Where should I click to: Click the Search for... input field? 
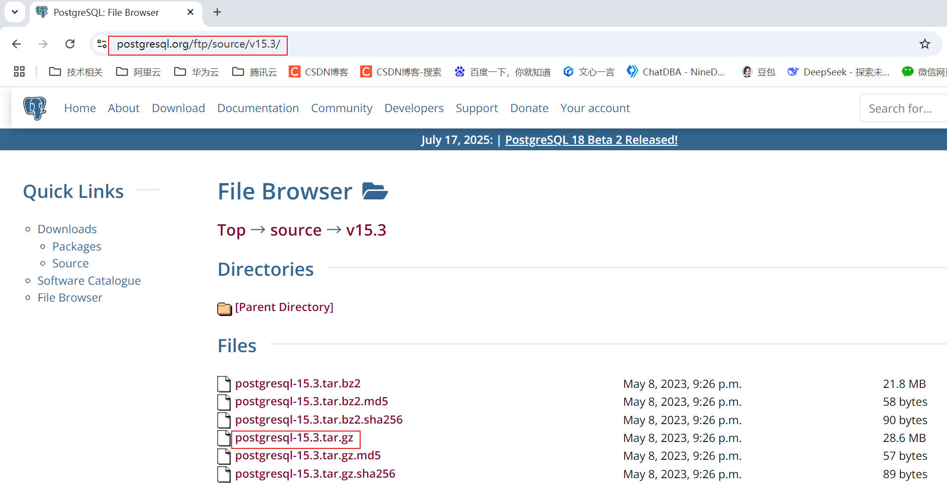903,108
